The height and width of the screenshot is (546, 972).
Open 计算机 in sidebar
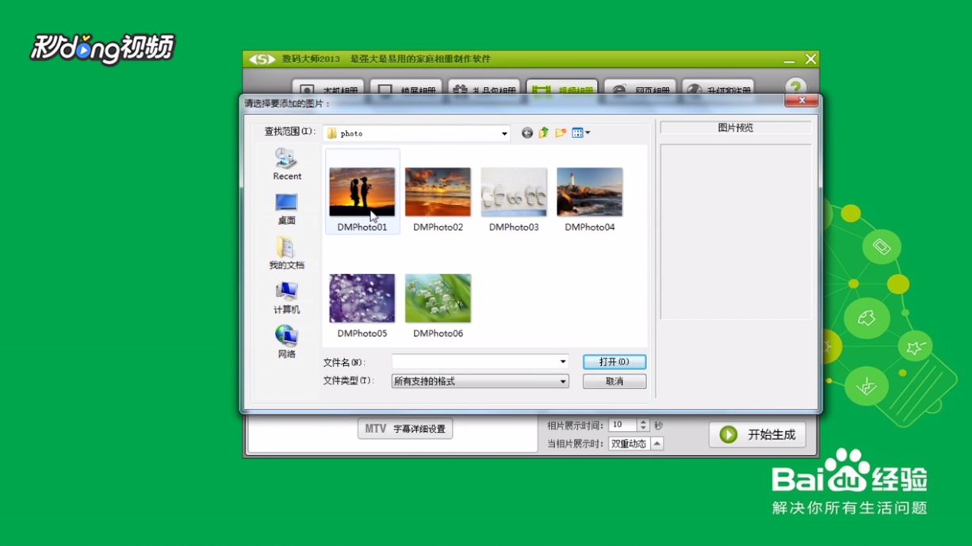coord(286,298)
